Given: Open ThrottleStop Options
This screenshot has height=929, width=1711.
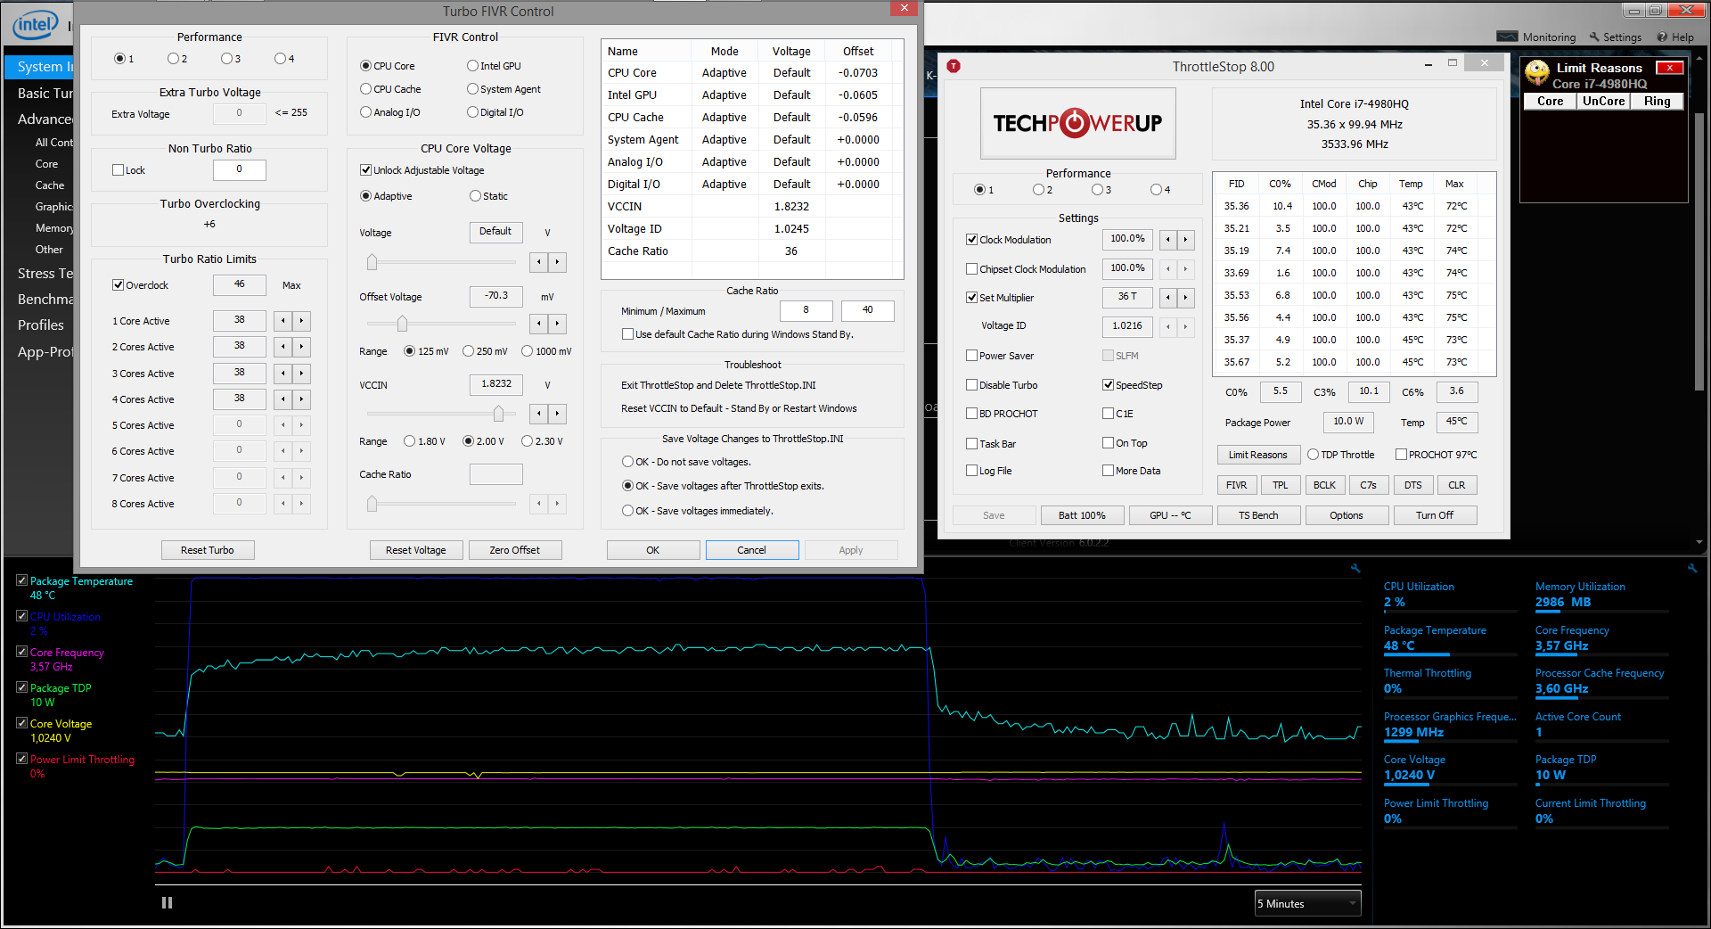Looking at the screenshot, I should (x=1346, y=515).
